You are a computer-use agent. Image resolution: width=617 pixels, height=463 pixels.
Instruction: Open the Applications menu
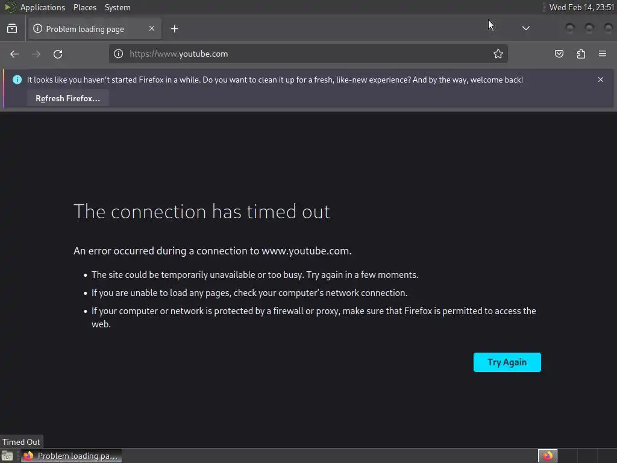43,7
